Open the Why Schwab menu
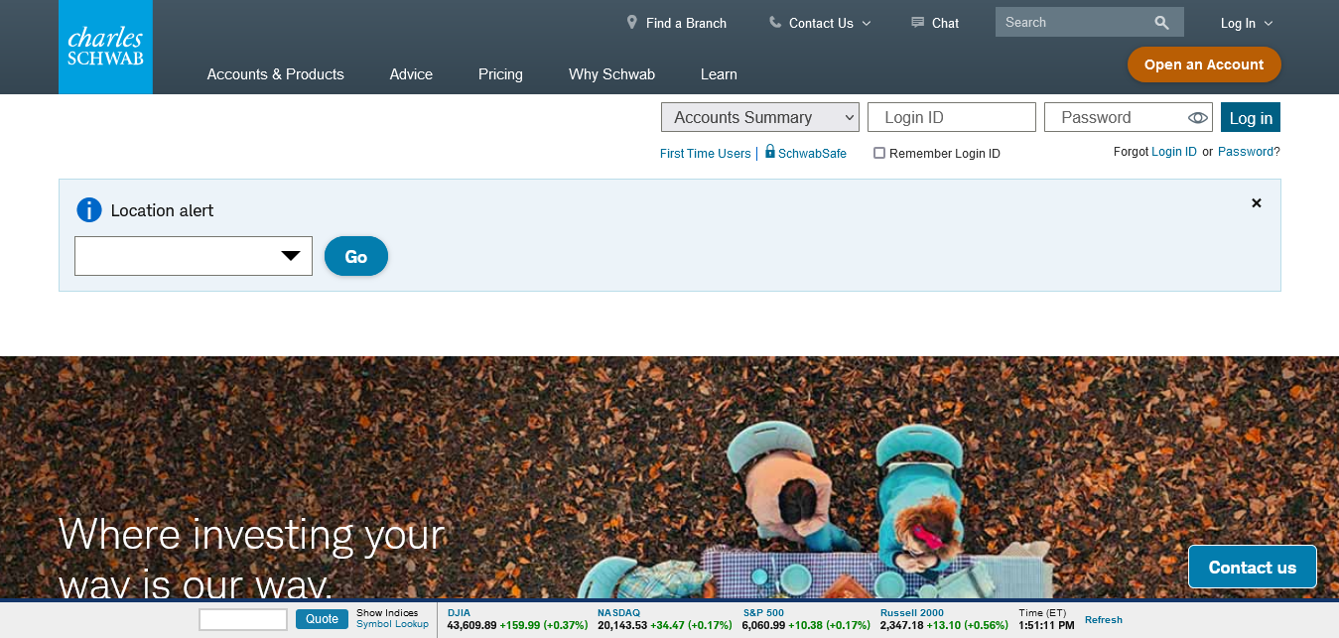The image size is (1339, 638). [x=611, y=74]
